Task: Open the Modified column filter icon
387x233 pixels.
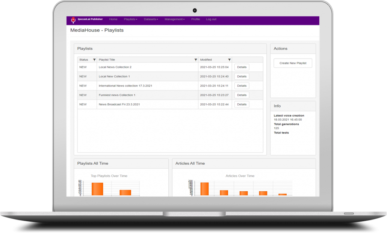Action: point(229,60)
